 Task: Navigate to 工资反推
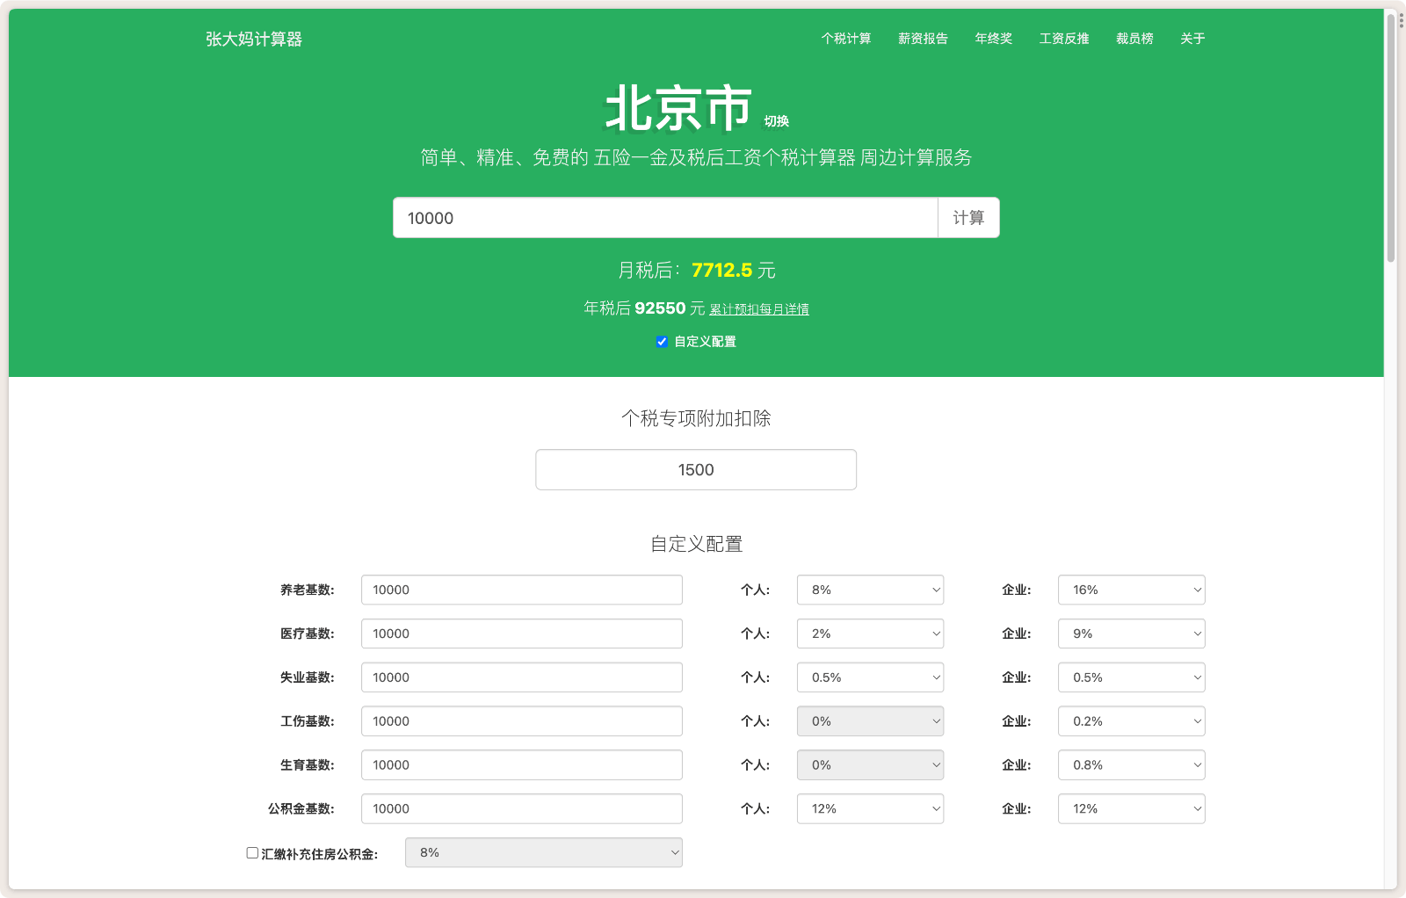click(x=1063, y=39)
